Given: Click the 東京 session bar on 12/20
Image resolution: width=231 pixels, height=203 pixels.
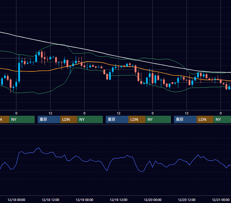Looking at the screenshot, I should 185,119.
